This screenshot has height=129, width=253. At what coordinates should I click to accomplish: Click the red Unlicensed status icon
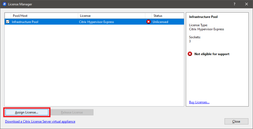(148, 22)
